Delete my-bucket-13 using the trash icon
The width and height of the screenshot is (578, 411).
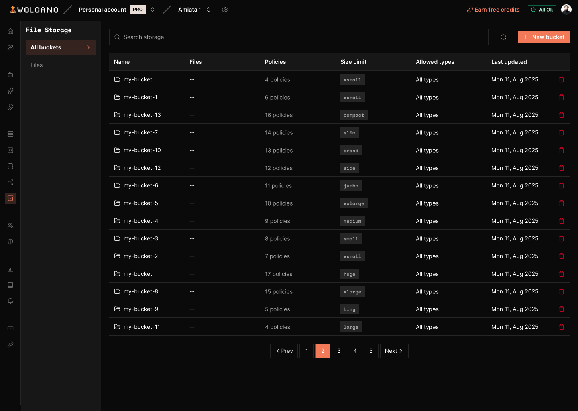tap(562, 115)
